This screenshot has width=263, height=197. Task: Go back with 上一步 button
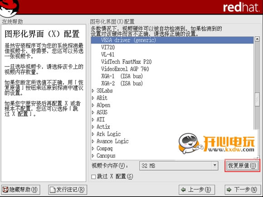tap(197, 190)
